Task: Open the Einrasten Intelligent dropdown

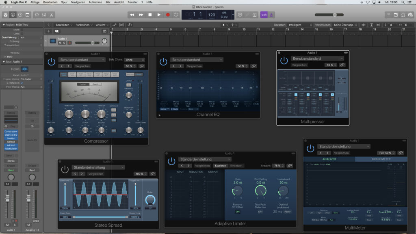Action: [300, 25]
